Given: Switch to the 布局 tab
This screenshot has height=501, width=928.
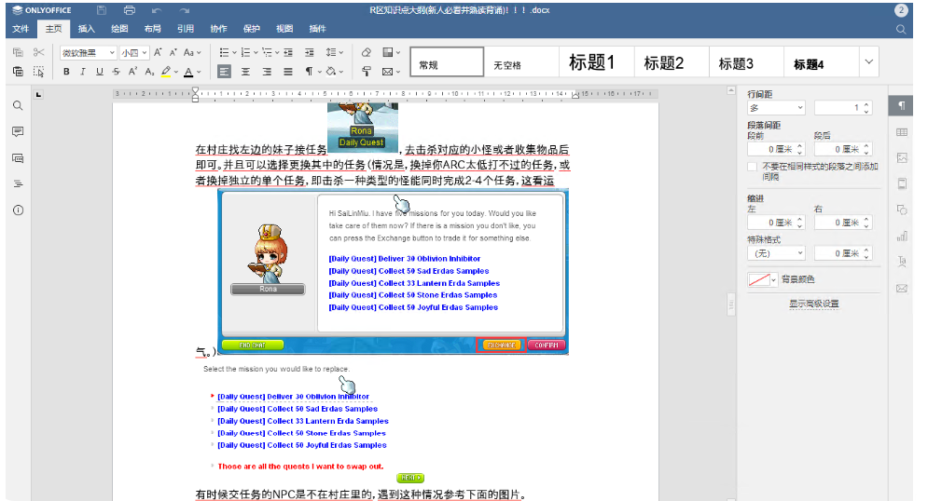Looking at the screenshot, I should pos(153,28).
